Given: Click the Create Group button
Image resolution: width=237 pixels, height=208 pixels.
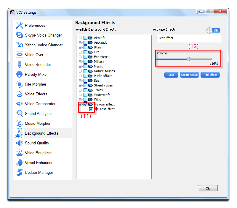Looking at the screenshot, I should (x=189, y=75).
